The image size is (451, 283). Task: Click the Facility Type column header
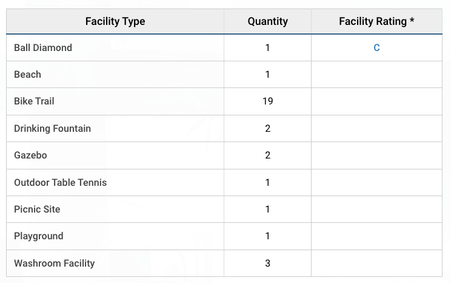(x=115, y=21)
